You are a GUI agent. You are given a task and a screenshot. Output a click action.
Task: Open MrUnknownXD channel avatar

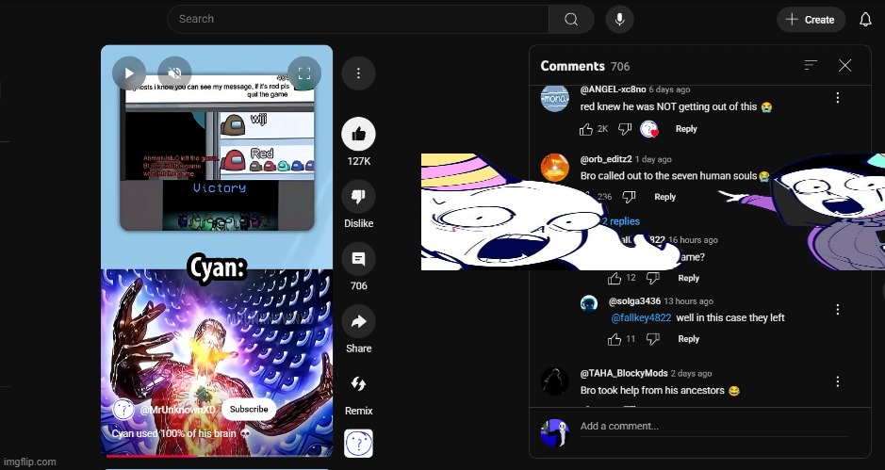pos(123,409)
